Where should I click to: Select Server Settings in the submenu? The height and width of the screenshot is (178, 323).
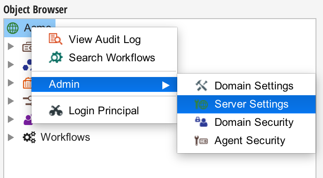[x=251, y=104]
